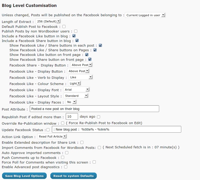Click Reset to system Defaults button
This screenshot has width=200, height=180.
[x=73, y=176]
